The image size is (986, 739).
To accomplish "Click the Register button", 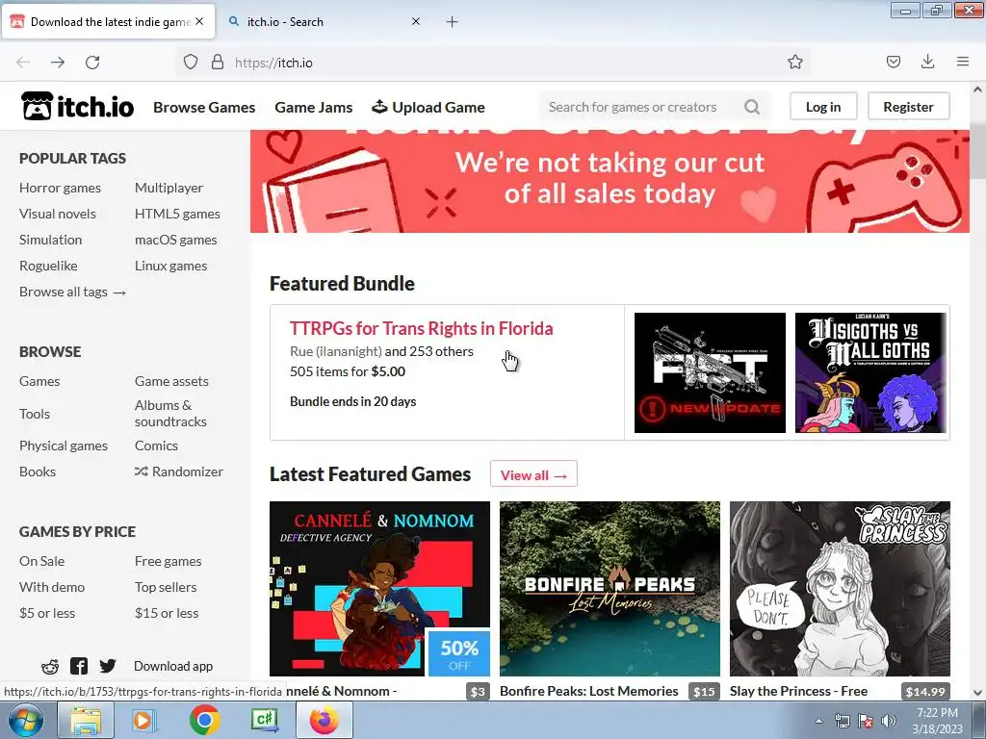I will (909, 107).
